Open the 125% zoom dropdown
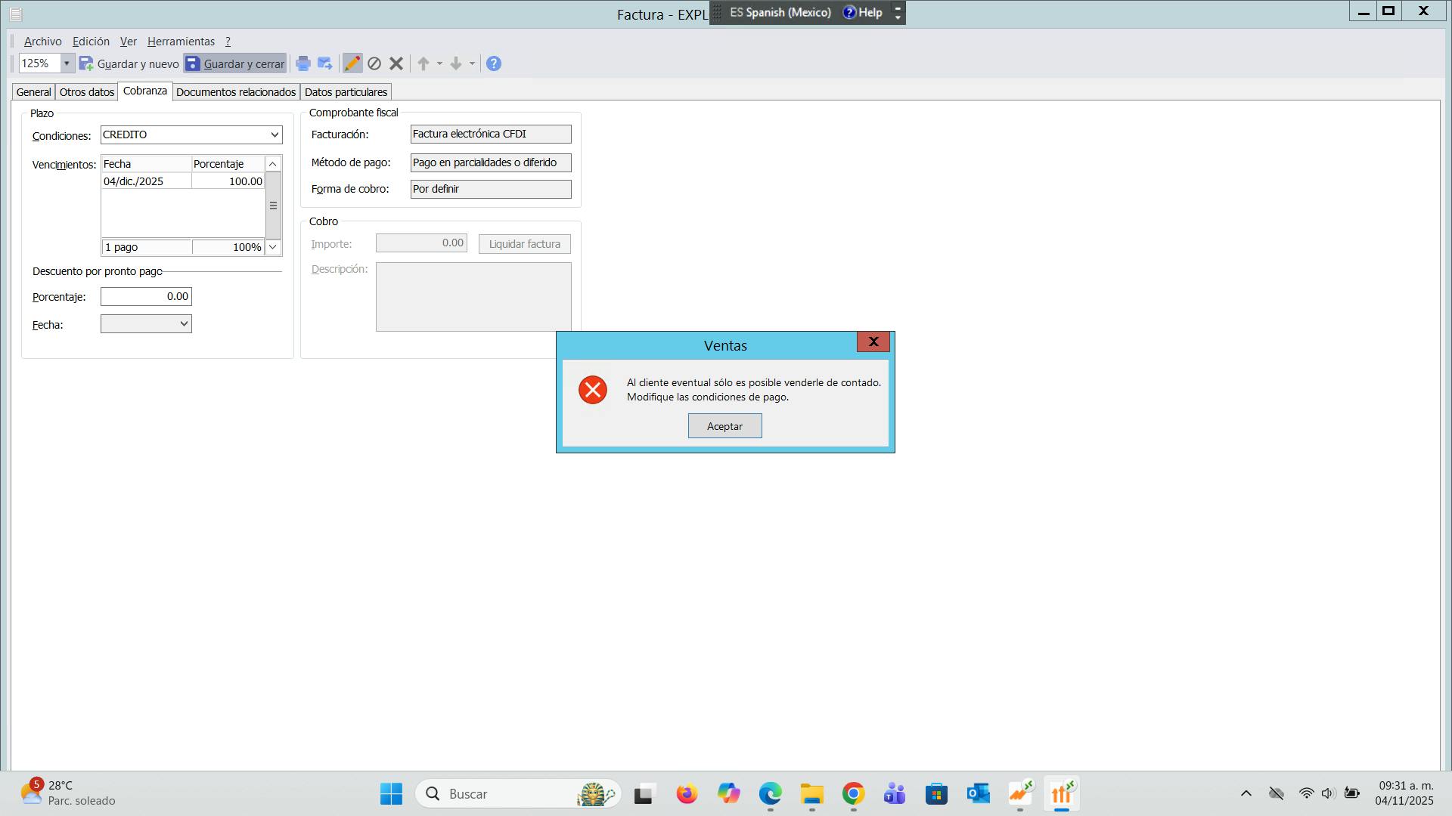The image size is (1452, 816). (x=67, y=63)
